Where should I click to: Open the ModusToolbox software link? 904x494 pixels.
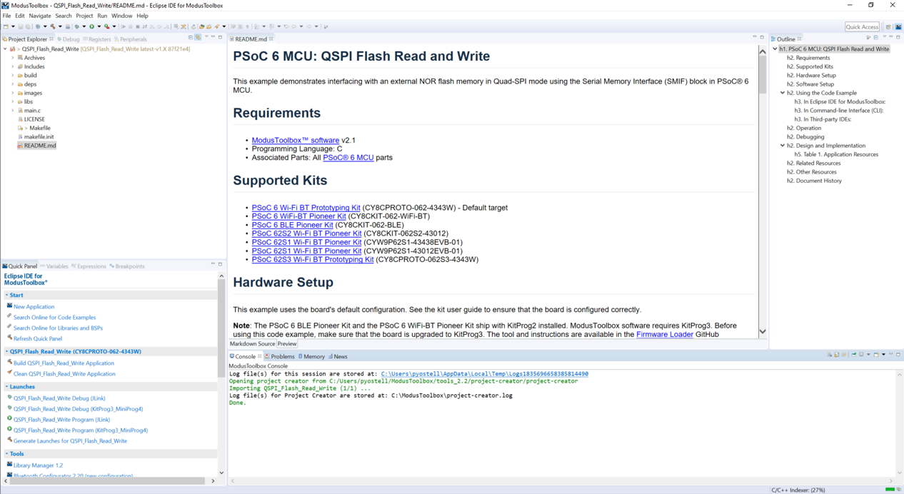[x=296, y=140]
